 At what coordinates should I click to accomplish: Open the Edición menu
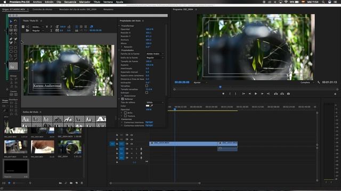tap(49, 2)
